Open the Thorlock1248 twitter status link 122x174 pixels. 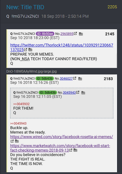click(x=62, y=47)
